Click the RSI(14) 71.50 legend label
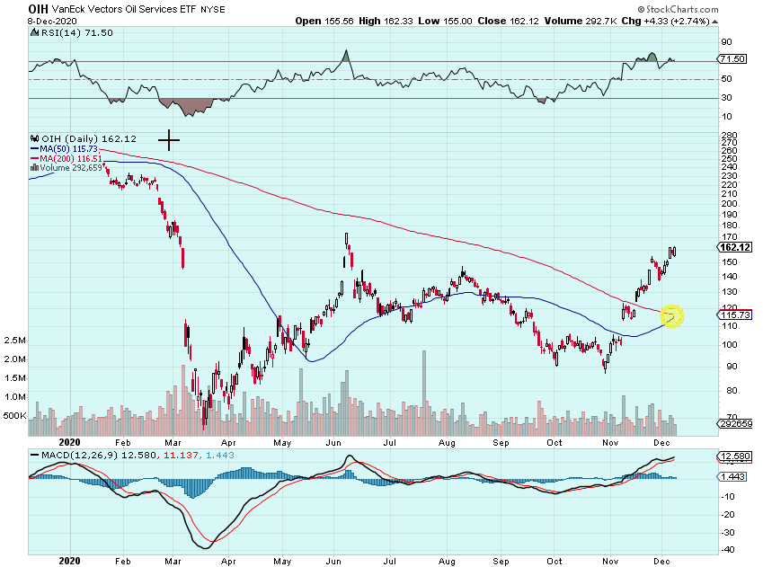 pos(77,32)
